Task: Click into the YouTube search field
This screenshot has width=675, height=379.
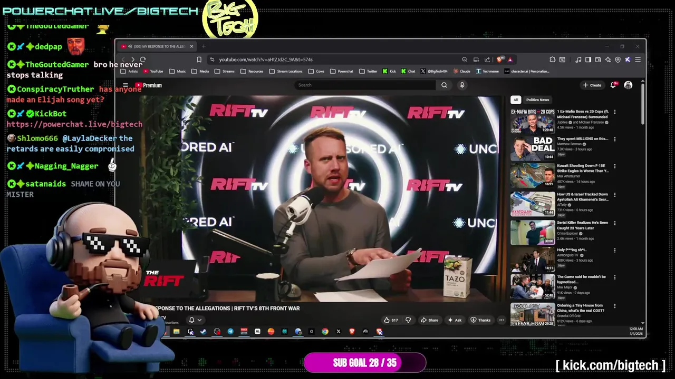Action: point(365,85)
